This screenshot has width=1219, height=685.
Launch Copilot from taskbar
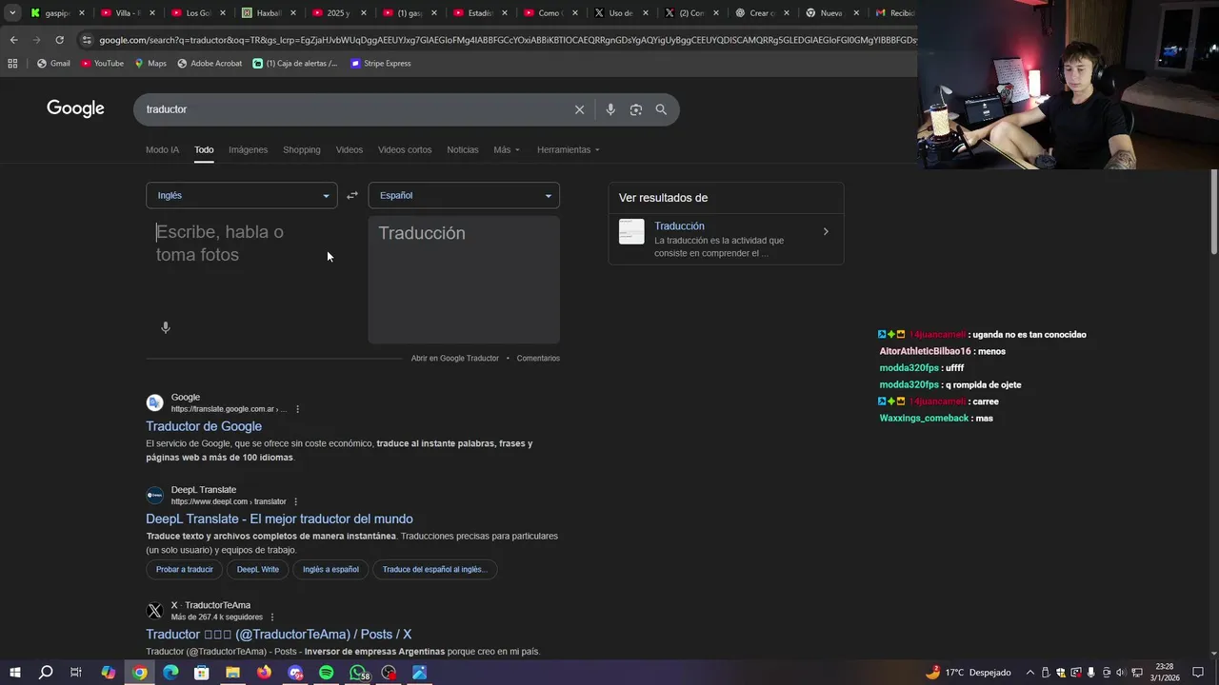click(108, 673)
